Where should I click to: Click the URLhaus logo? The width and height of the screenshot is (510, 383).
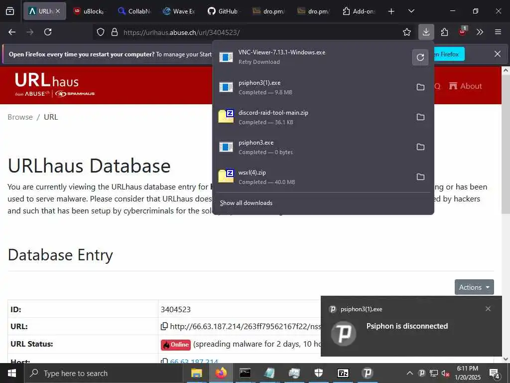point(55,85)
